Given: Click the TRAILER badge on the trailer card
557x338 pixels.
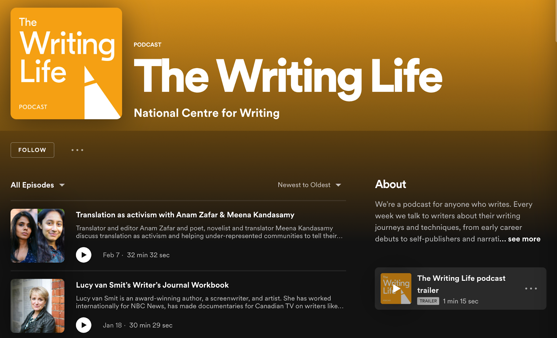Looking at the screenshot, I should [x=428, y=301].
